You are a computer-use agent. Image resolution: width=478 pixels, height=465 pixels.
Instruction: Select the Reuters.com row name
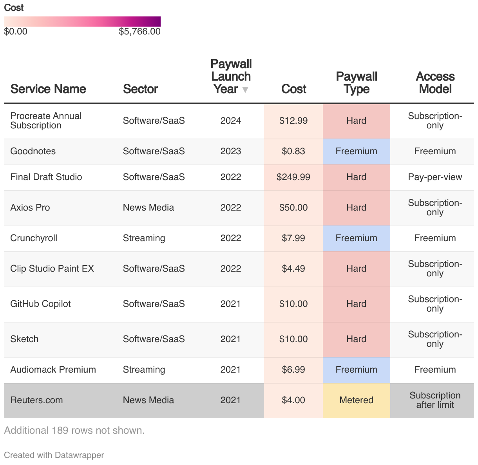pyautogui.click(x=36, y=400)
